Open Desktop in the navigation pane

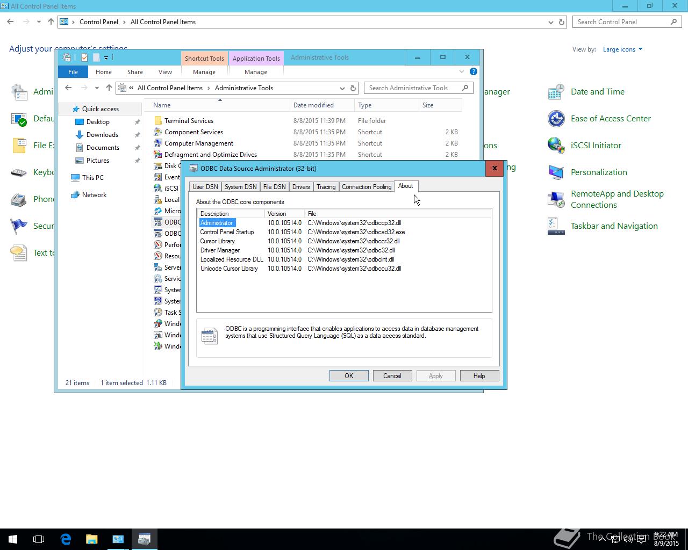click(x=98, y=122)
